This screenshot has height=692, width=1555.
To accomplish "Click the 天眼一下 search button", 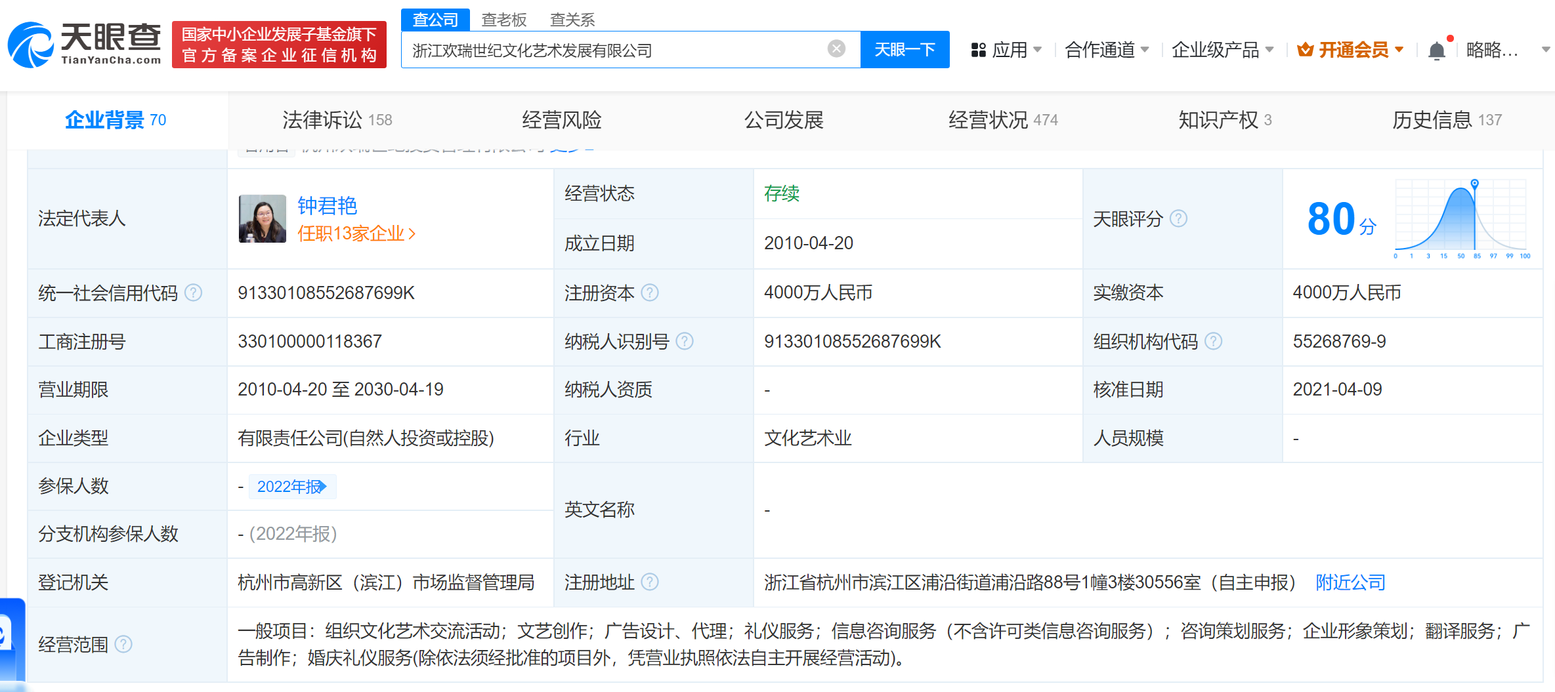I will coord(905,50).
